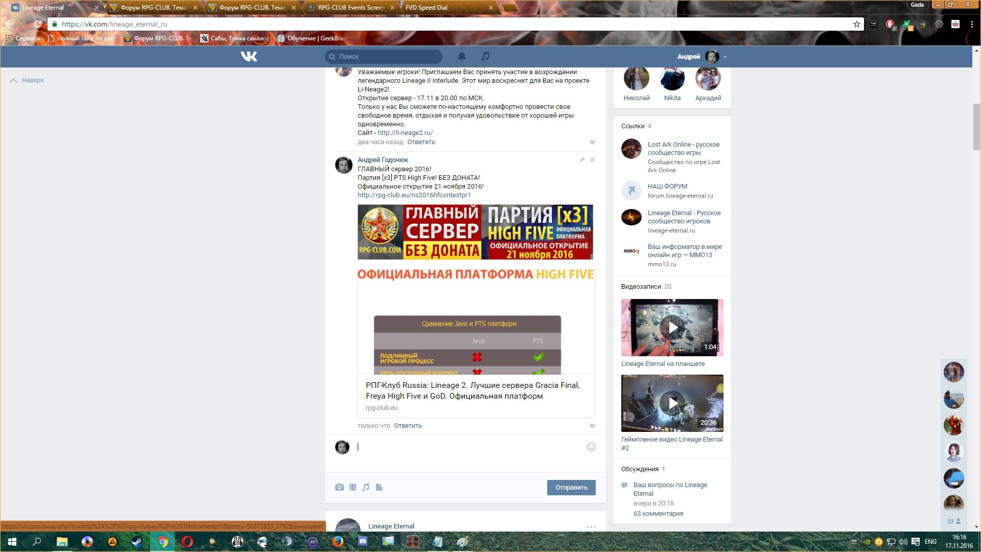981x552 pixels.
Task: Open VK music note icon in header
Action: click(x=485, y=56)
